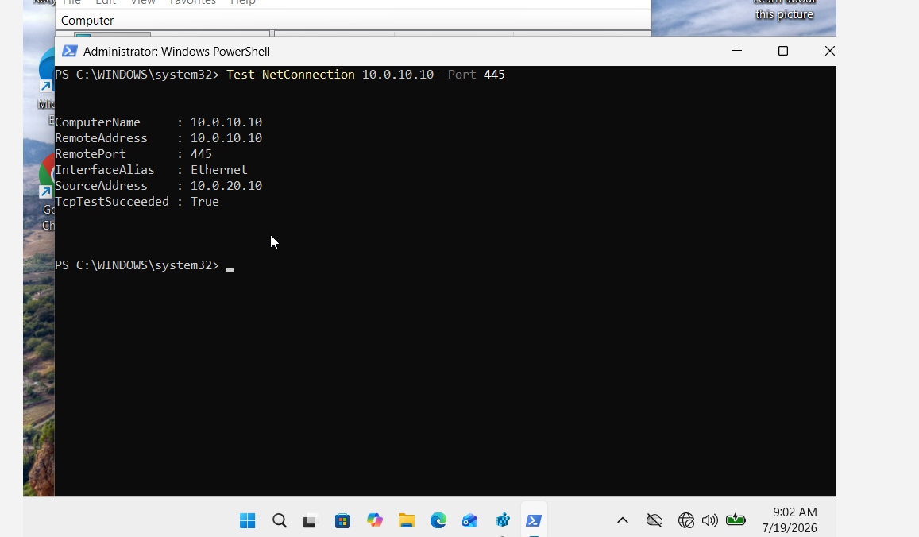
Task: Open Task View from the taskbar
Action: point(310,520)
